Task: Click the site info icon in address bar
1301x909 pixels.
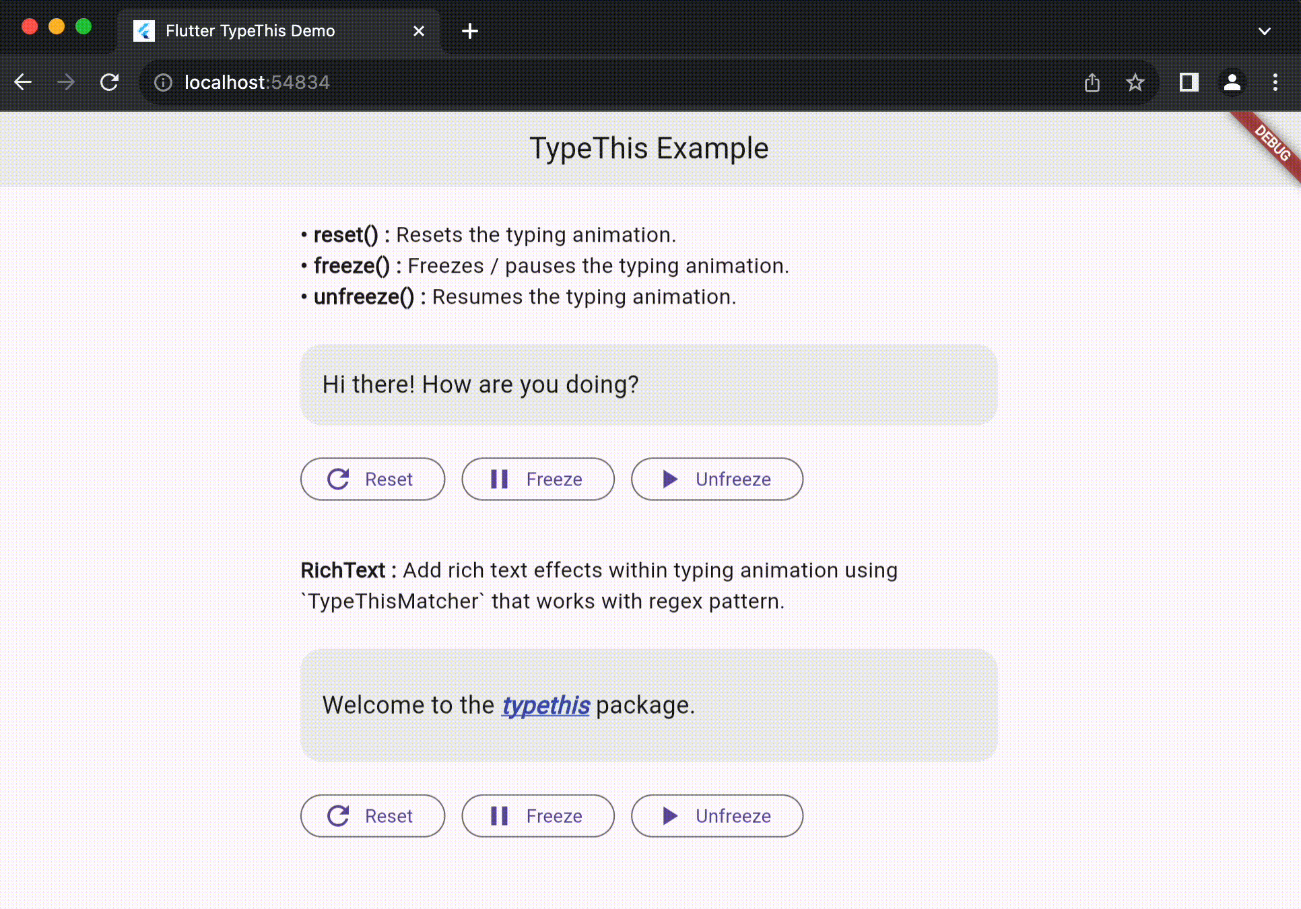Action: coord(163,82)
